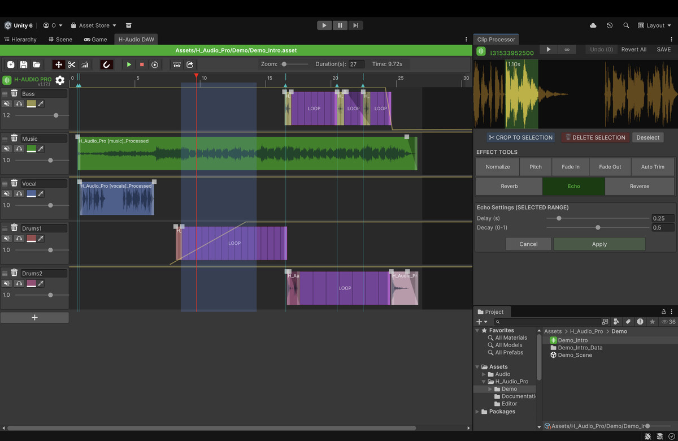
Task: Open the Layout dropdown in the top bar
Action: 654,25
